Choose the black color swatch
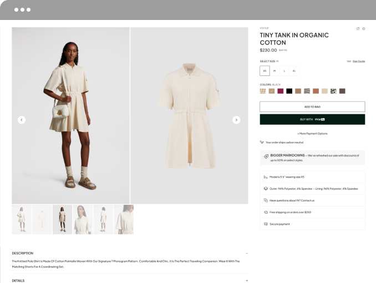Screen dimensions: 376x283 289,91
